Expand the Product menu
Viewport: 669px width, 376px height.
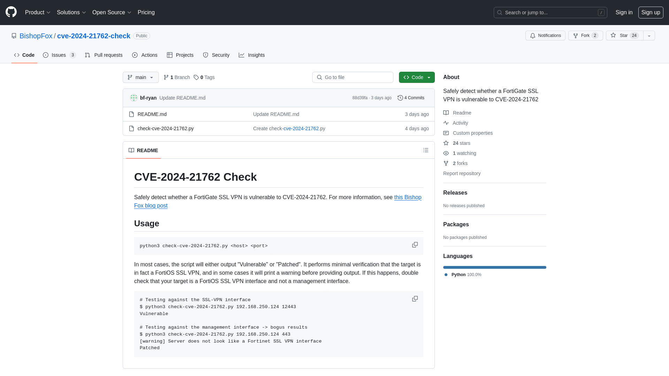coord(38,13)
